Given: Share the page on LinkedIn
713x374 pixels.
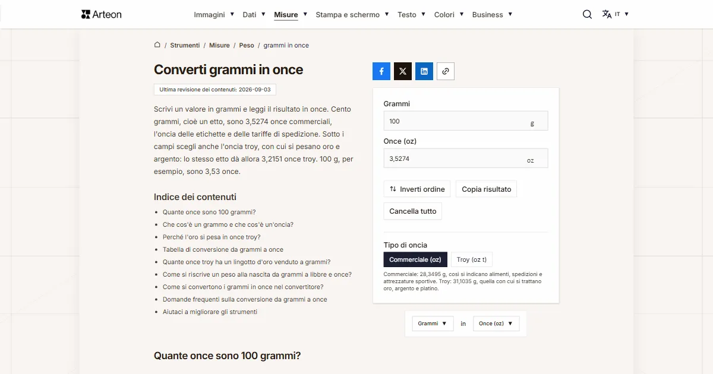Looking at the screenshot, I should tap(424, 71).
